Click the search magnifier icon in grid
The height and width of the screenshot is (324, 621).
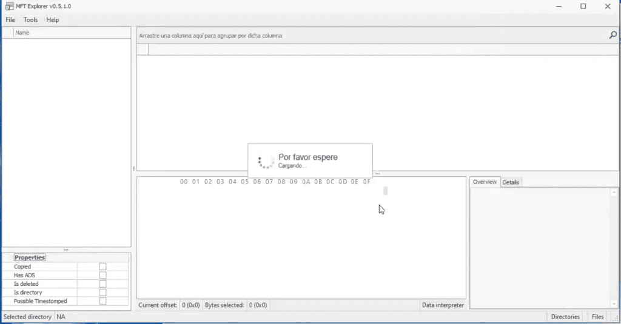pyautogui.click(x=613, y=35)
